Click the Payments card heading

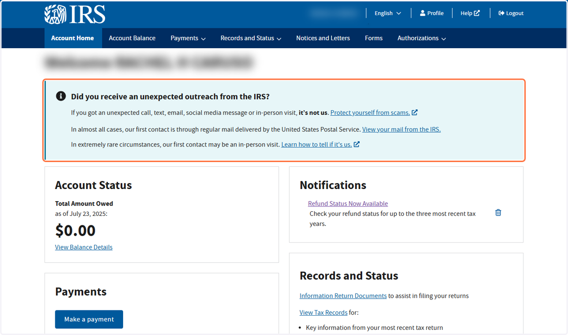tap(81, 292)
